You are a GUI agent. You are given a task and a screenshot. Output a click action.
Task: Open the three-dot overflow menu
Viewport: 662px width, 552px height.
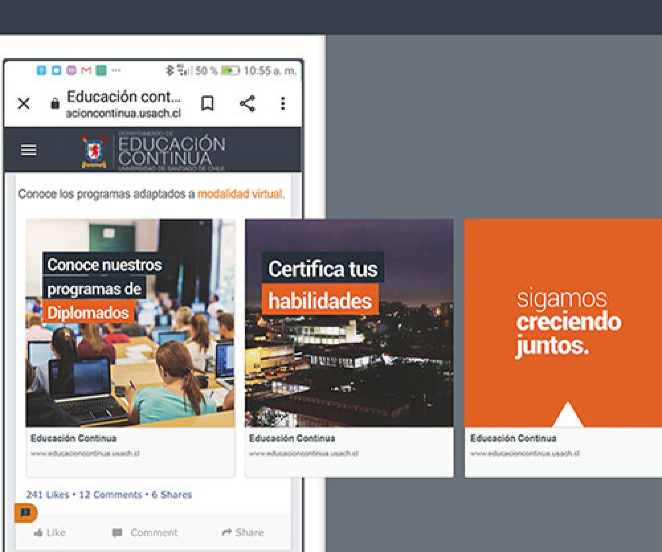coord(283,104)
